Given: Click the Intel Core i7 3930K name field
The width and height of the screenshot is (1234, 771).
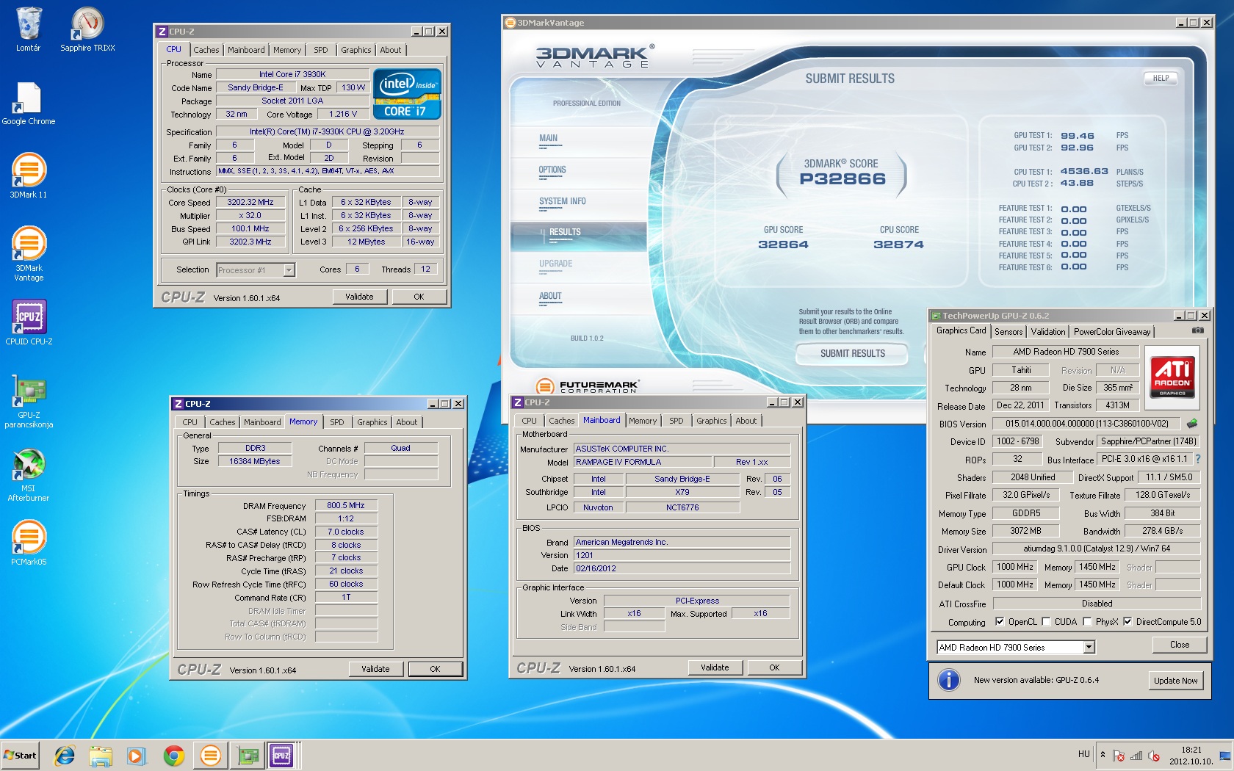Looking at the screenshot, I should click(292, 74).
